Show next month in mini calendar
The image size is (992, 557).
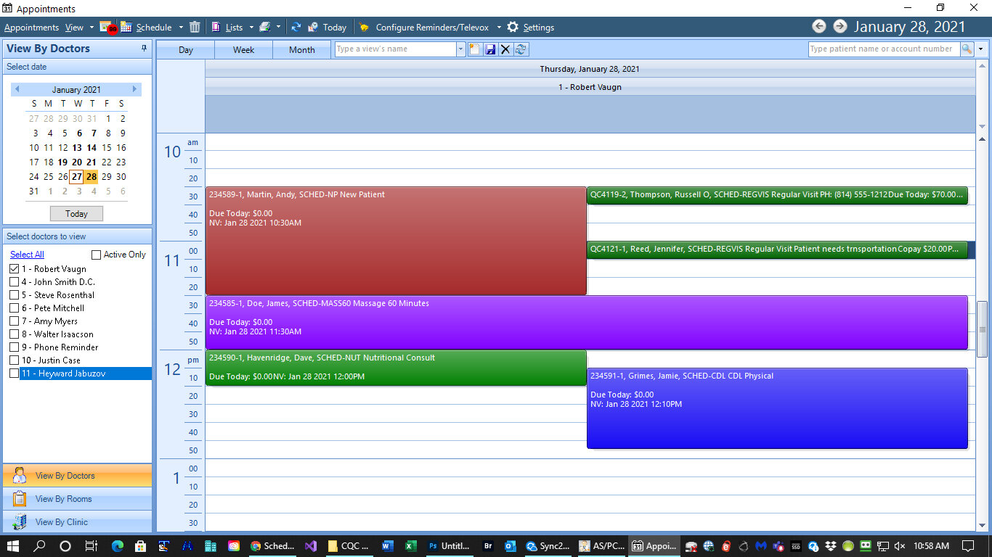click(134, 89)
